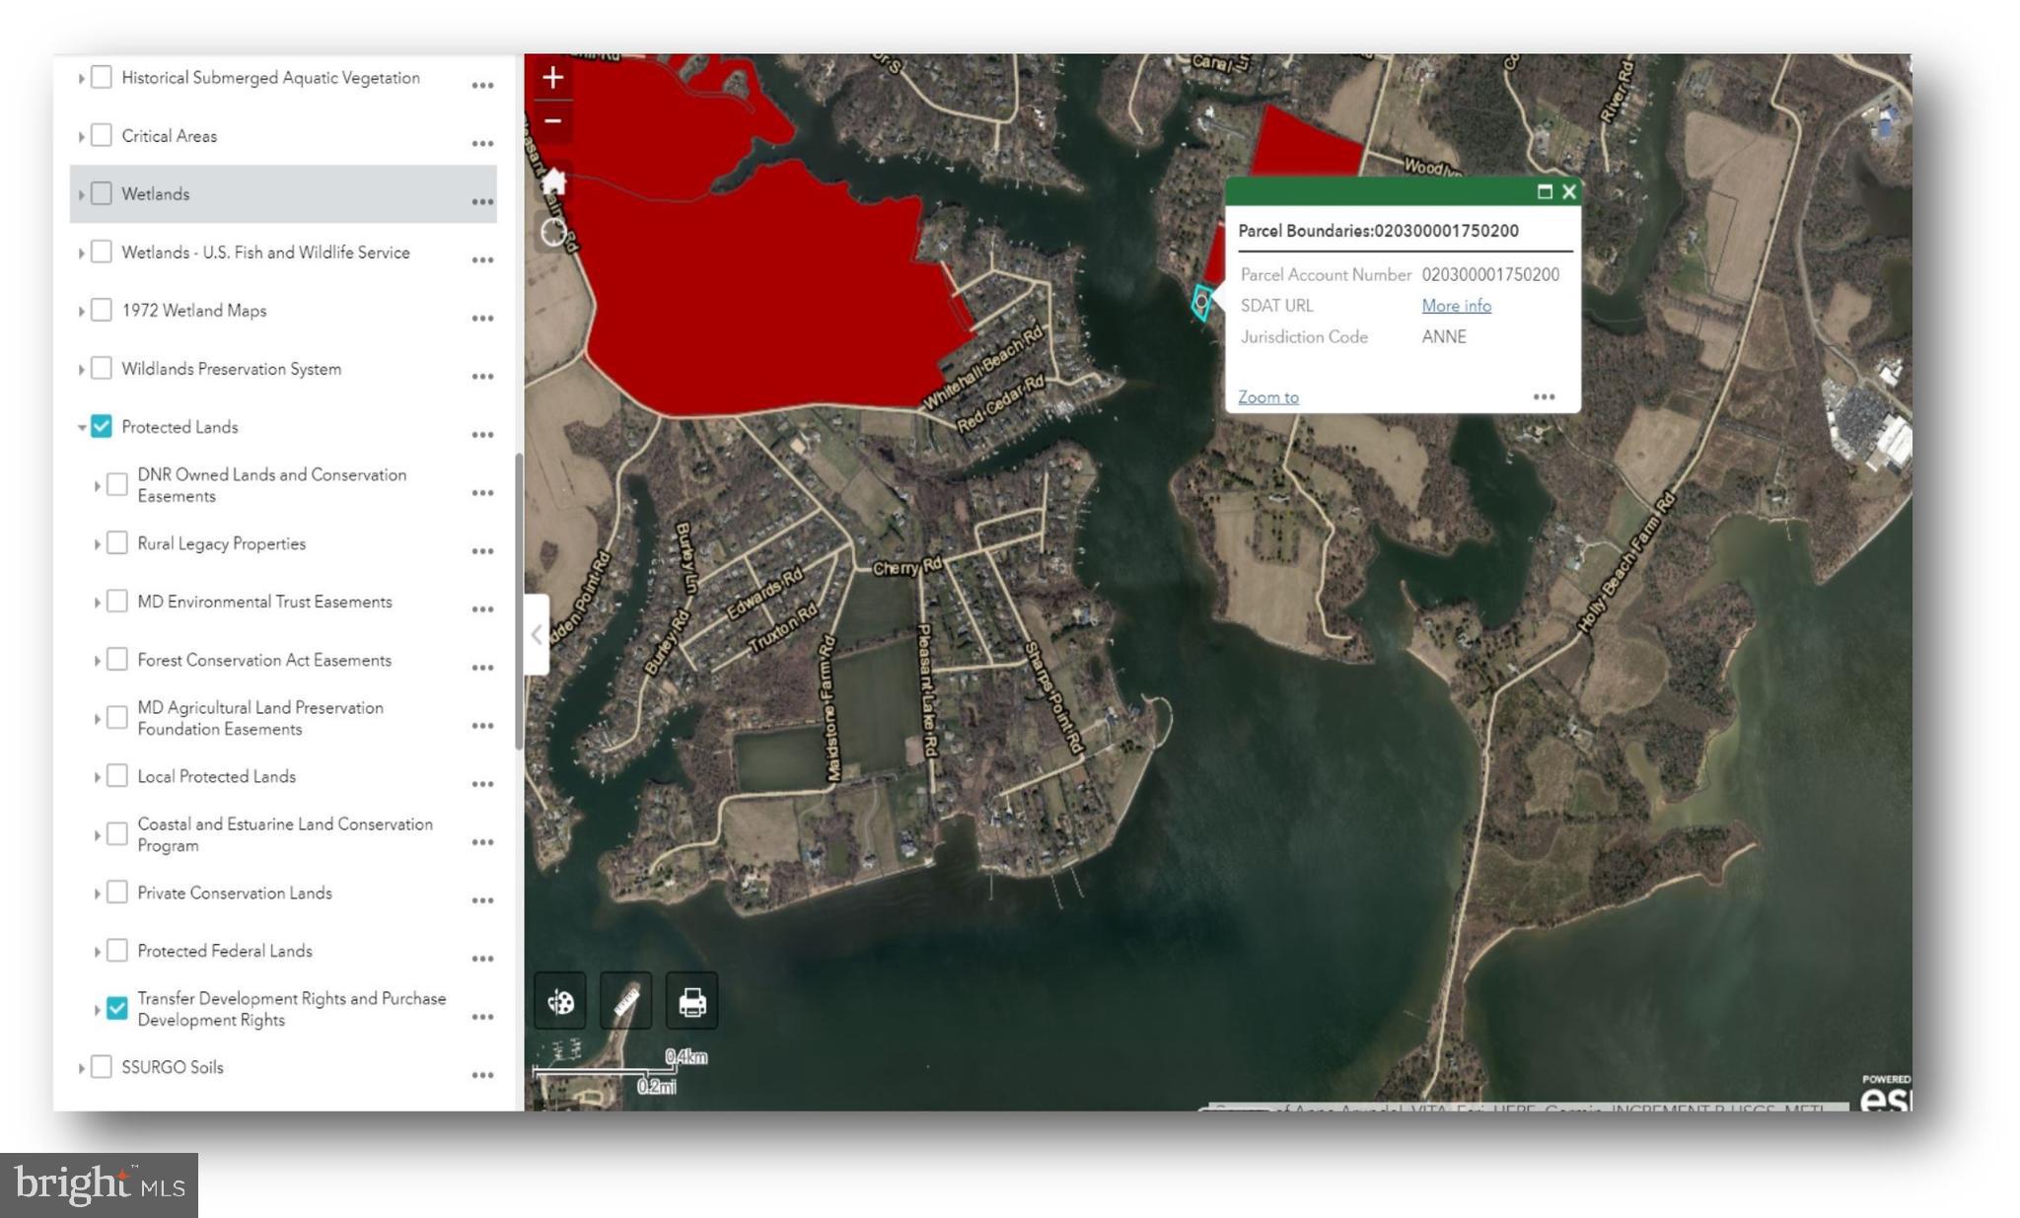Open the measurement ruler tool
Viewport: 2020px width, 1218px height.
pos(625,1002)
